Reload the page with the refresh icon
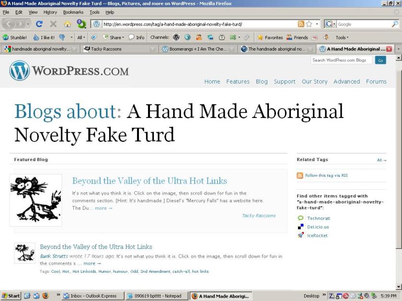Screen dimensions: 402x301 tap(40, 24)
